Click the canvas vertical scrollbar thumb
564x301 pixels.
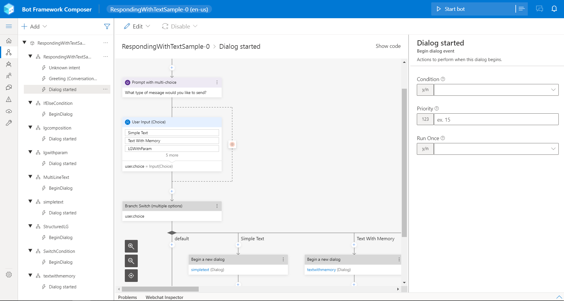coord(404,162)
